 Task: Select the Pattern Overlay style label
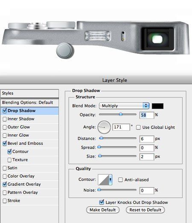[x=23, y=193]
